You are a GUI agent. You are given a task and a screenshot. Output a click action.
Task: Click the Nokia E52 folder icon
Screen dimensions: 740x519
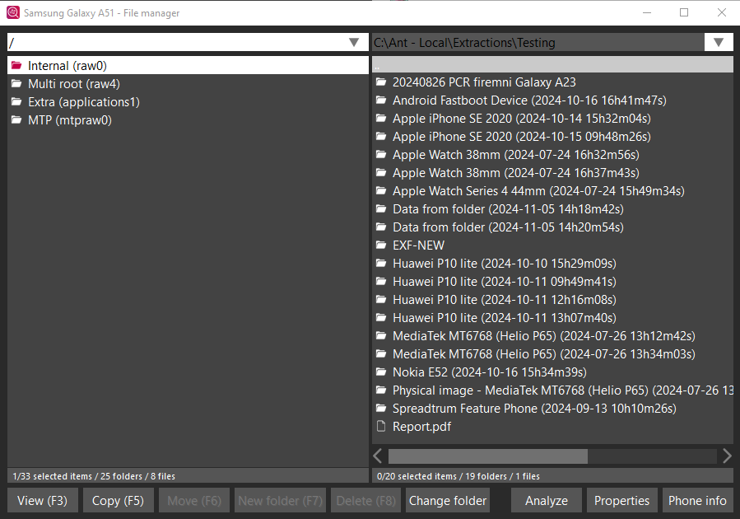point(380,372)
